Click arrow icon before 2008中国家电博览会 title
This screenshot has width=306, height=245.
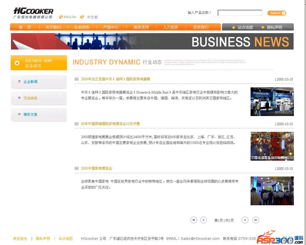click(77, 168)
